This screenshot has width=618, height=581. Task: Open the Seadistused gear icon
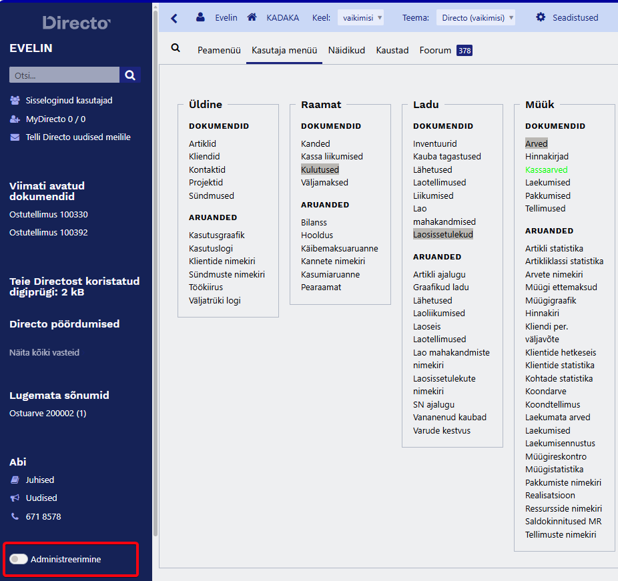click(541, 17)
